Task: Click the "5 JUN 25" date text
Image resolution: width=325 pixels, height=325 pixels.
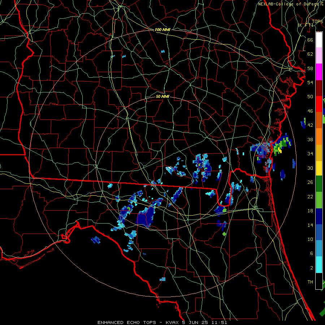Action: click(195, 322)
